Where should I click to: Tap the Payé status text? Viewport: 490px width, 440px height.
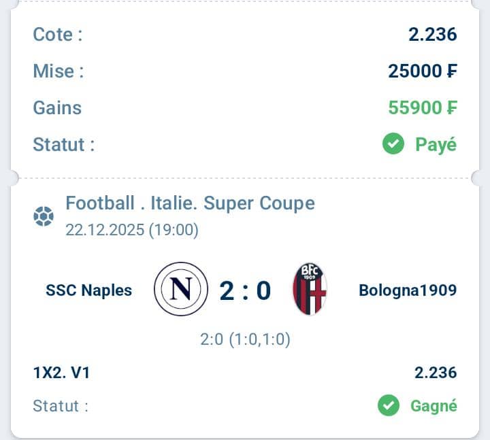click(436, 144)
